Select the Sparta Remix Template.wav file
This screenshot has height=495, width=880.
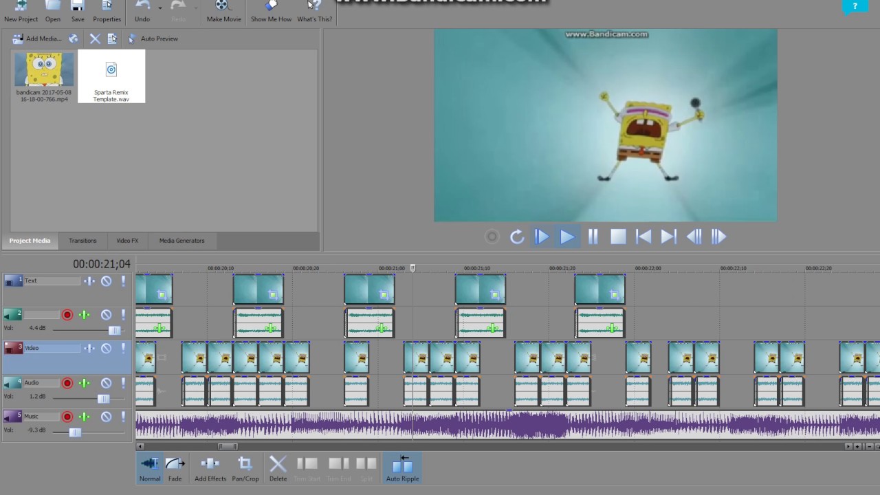tap(111, 77)
